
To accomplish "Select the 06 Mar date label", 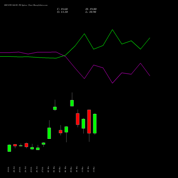I will click(65, 169).
